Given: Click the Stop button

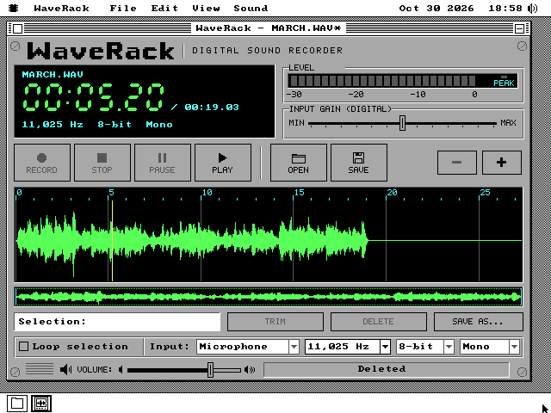Looking at the screenshot, I should point(102,163).
